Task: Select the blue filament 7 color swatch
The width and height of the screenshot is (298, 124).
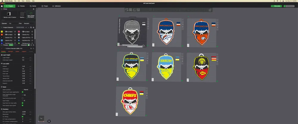Action: (x=2, y=40)
